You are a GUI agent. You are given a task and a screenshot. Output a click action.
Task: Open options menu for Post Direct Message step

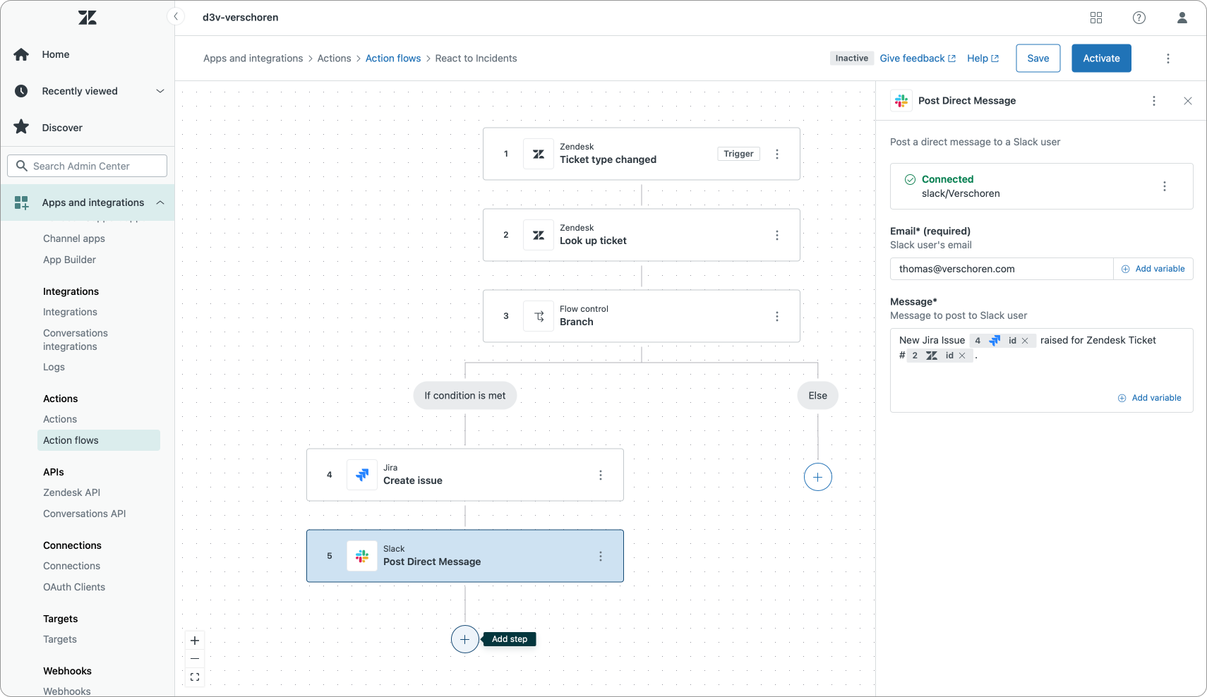click(601, 556)
